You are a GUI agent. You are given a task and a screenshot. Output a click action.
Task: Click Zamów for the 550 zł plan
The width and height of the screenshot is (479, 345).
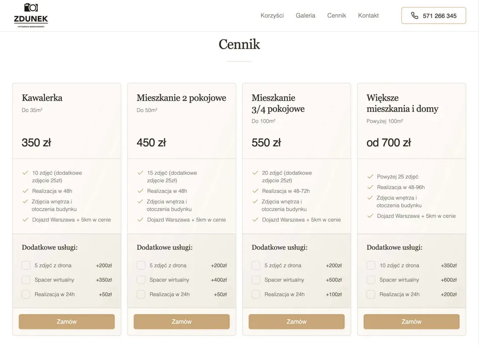(x=296, y=322)
